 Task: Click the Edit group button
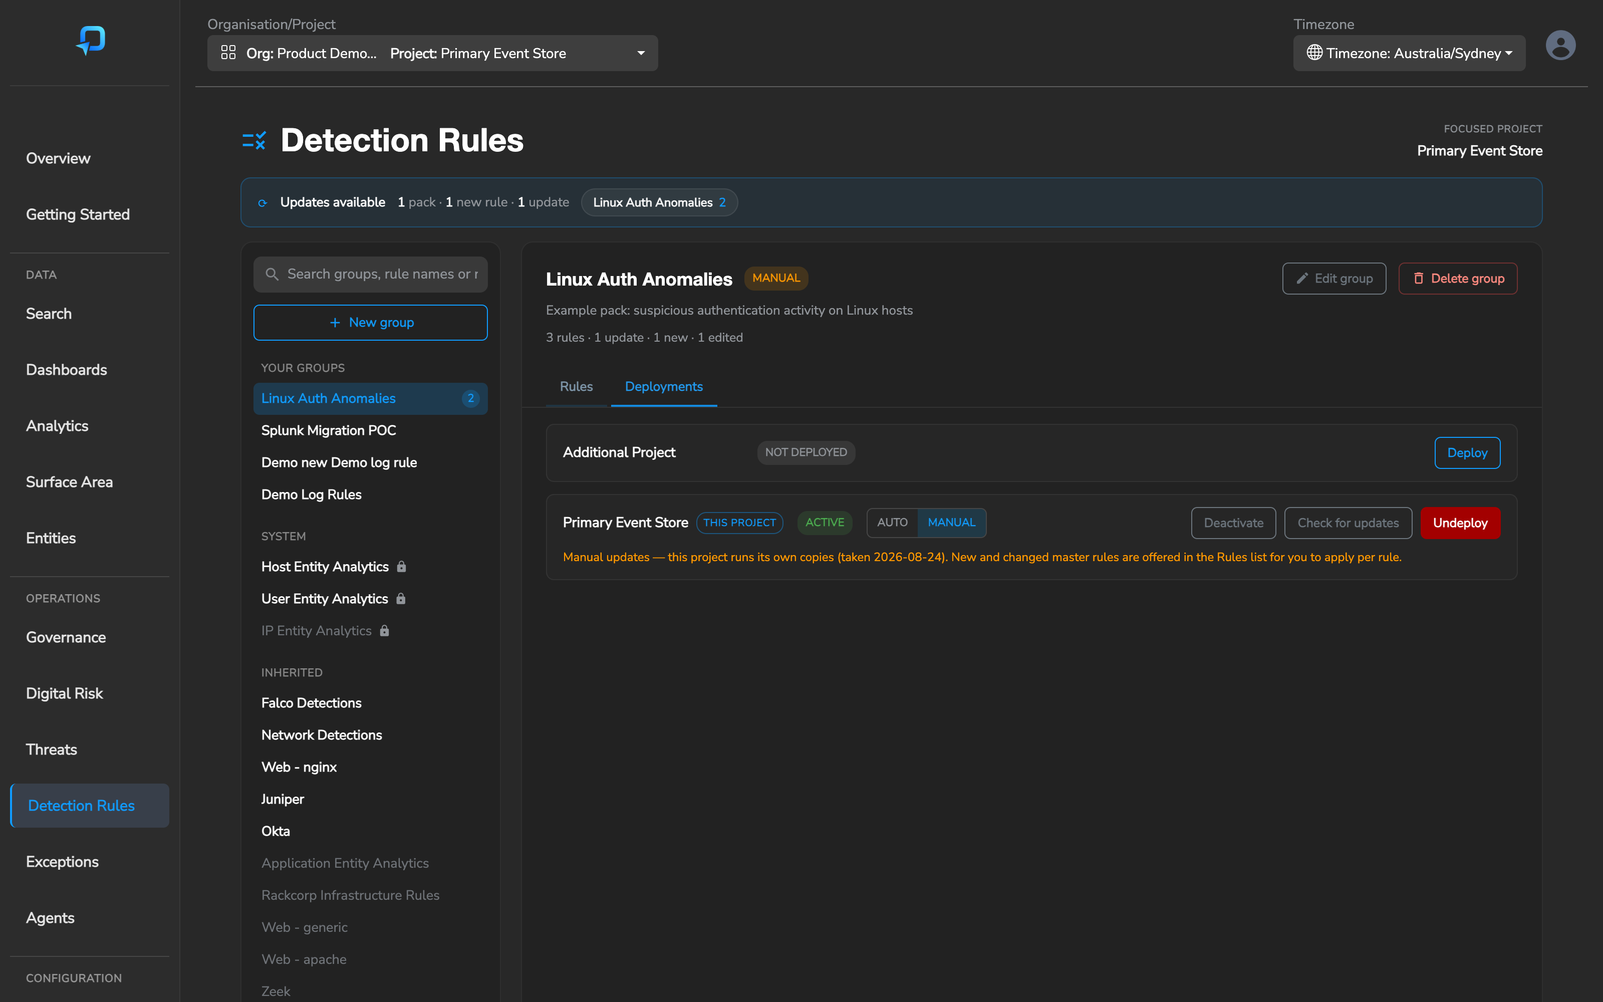[x=1334, y=279]
